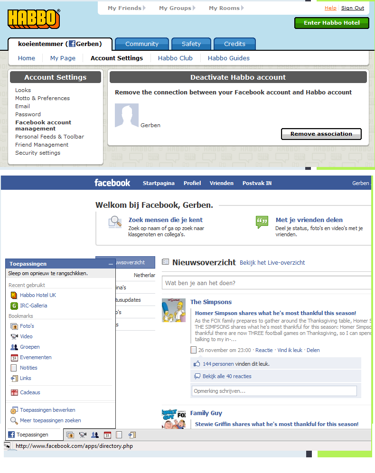Screen dimensions: 375x473
Task: Click the links icon in the bottom bar
Action: click(132, 435)
